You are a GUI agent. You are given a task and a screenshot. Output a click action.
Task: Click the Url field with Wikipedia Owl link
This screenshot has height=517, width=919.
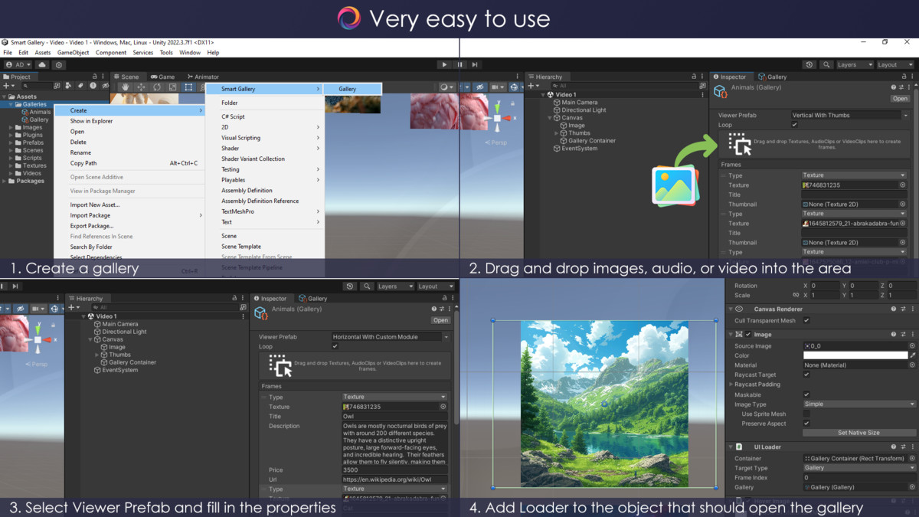(394, 479)
